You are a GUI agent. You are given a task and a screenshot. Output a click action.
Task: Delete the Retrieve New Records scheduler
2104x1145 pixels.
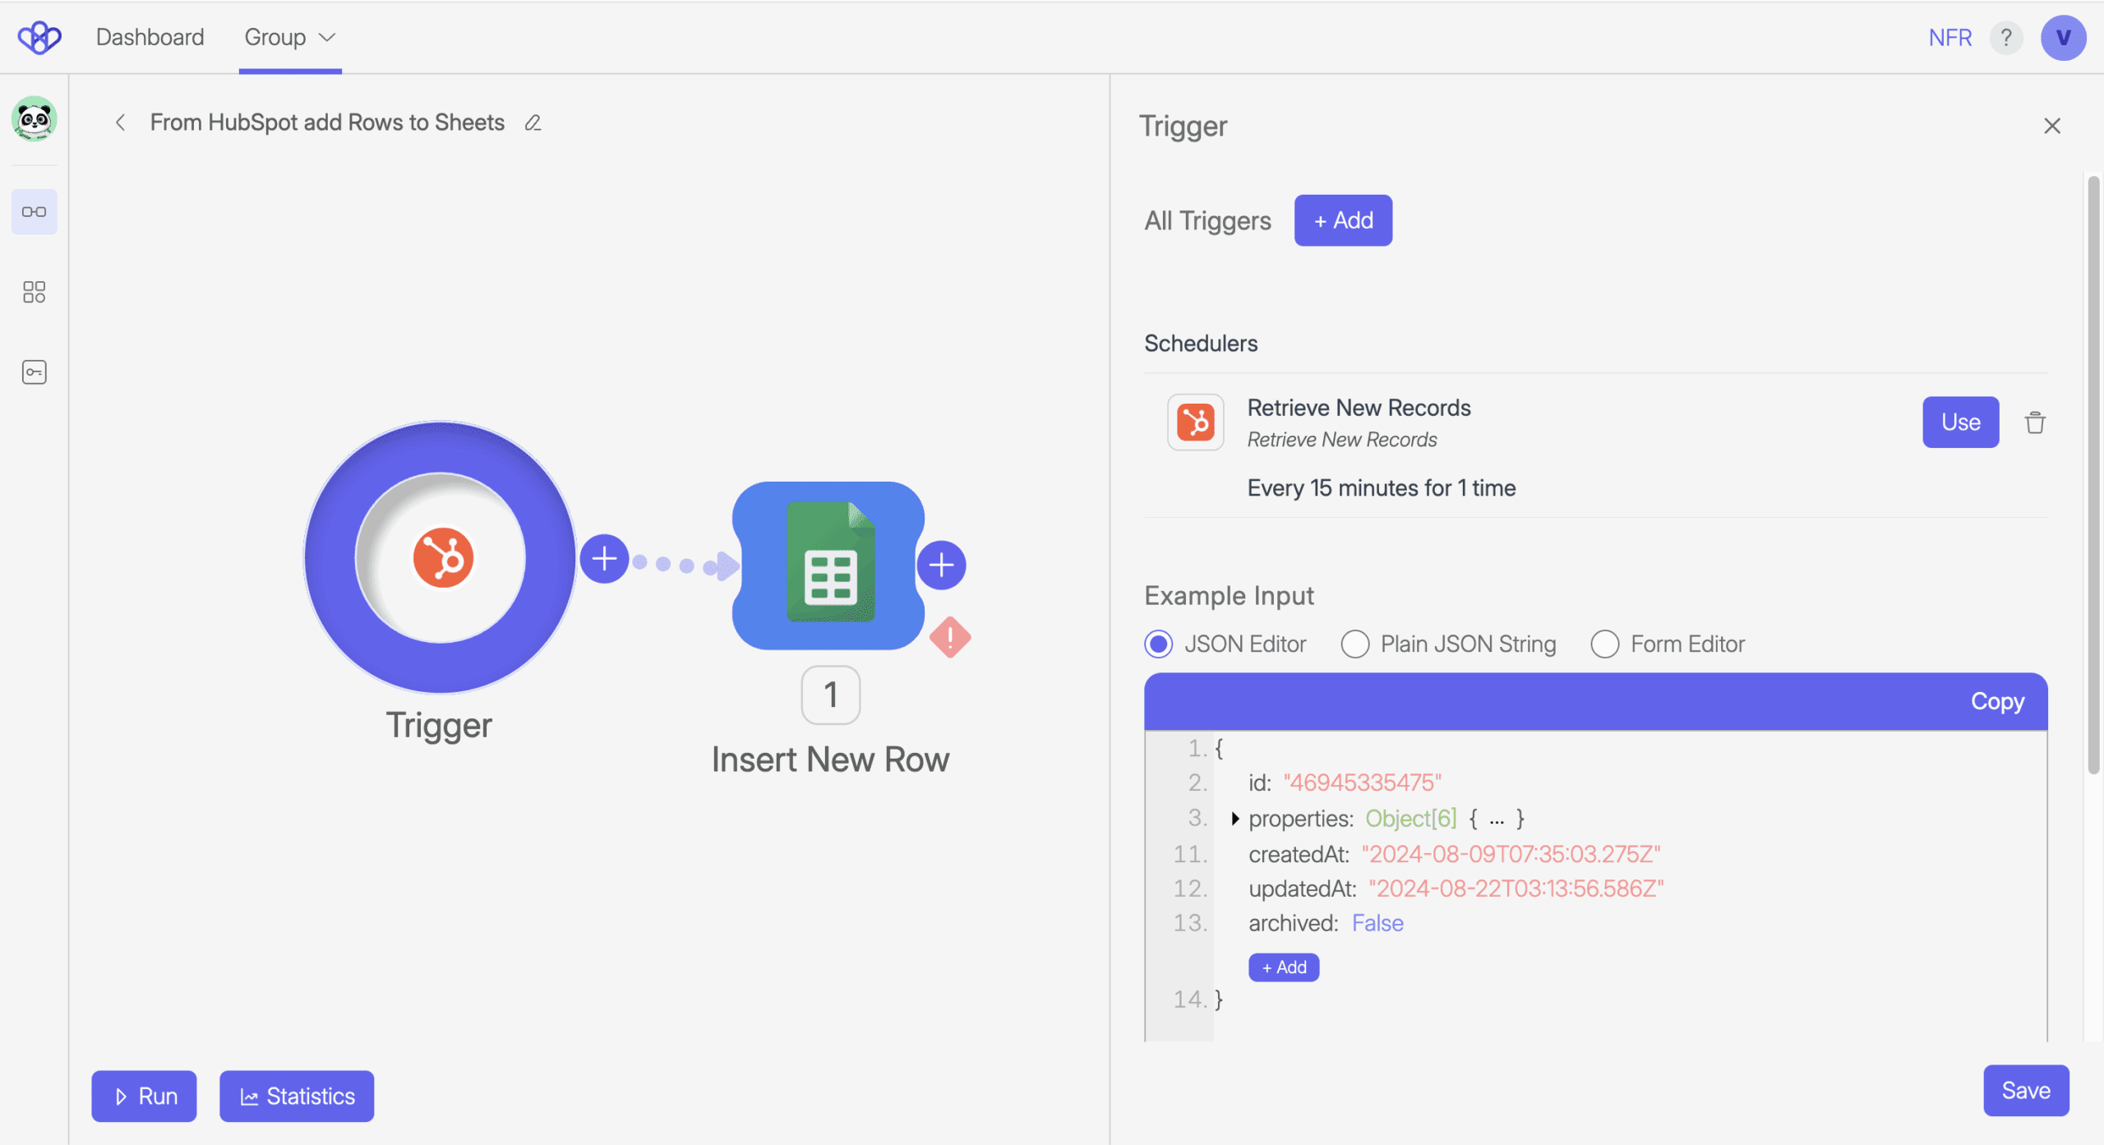coord(2035,422)
